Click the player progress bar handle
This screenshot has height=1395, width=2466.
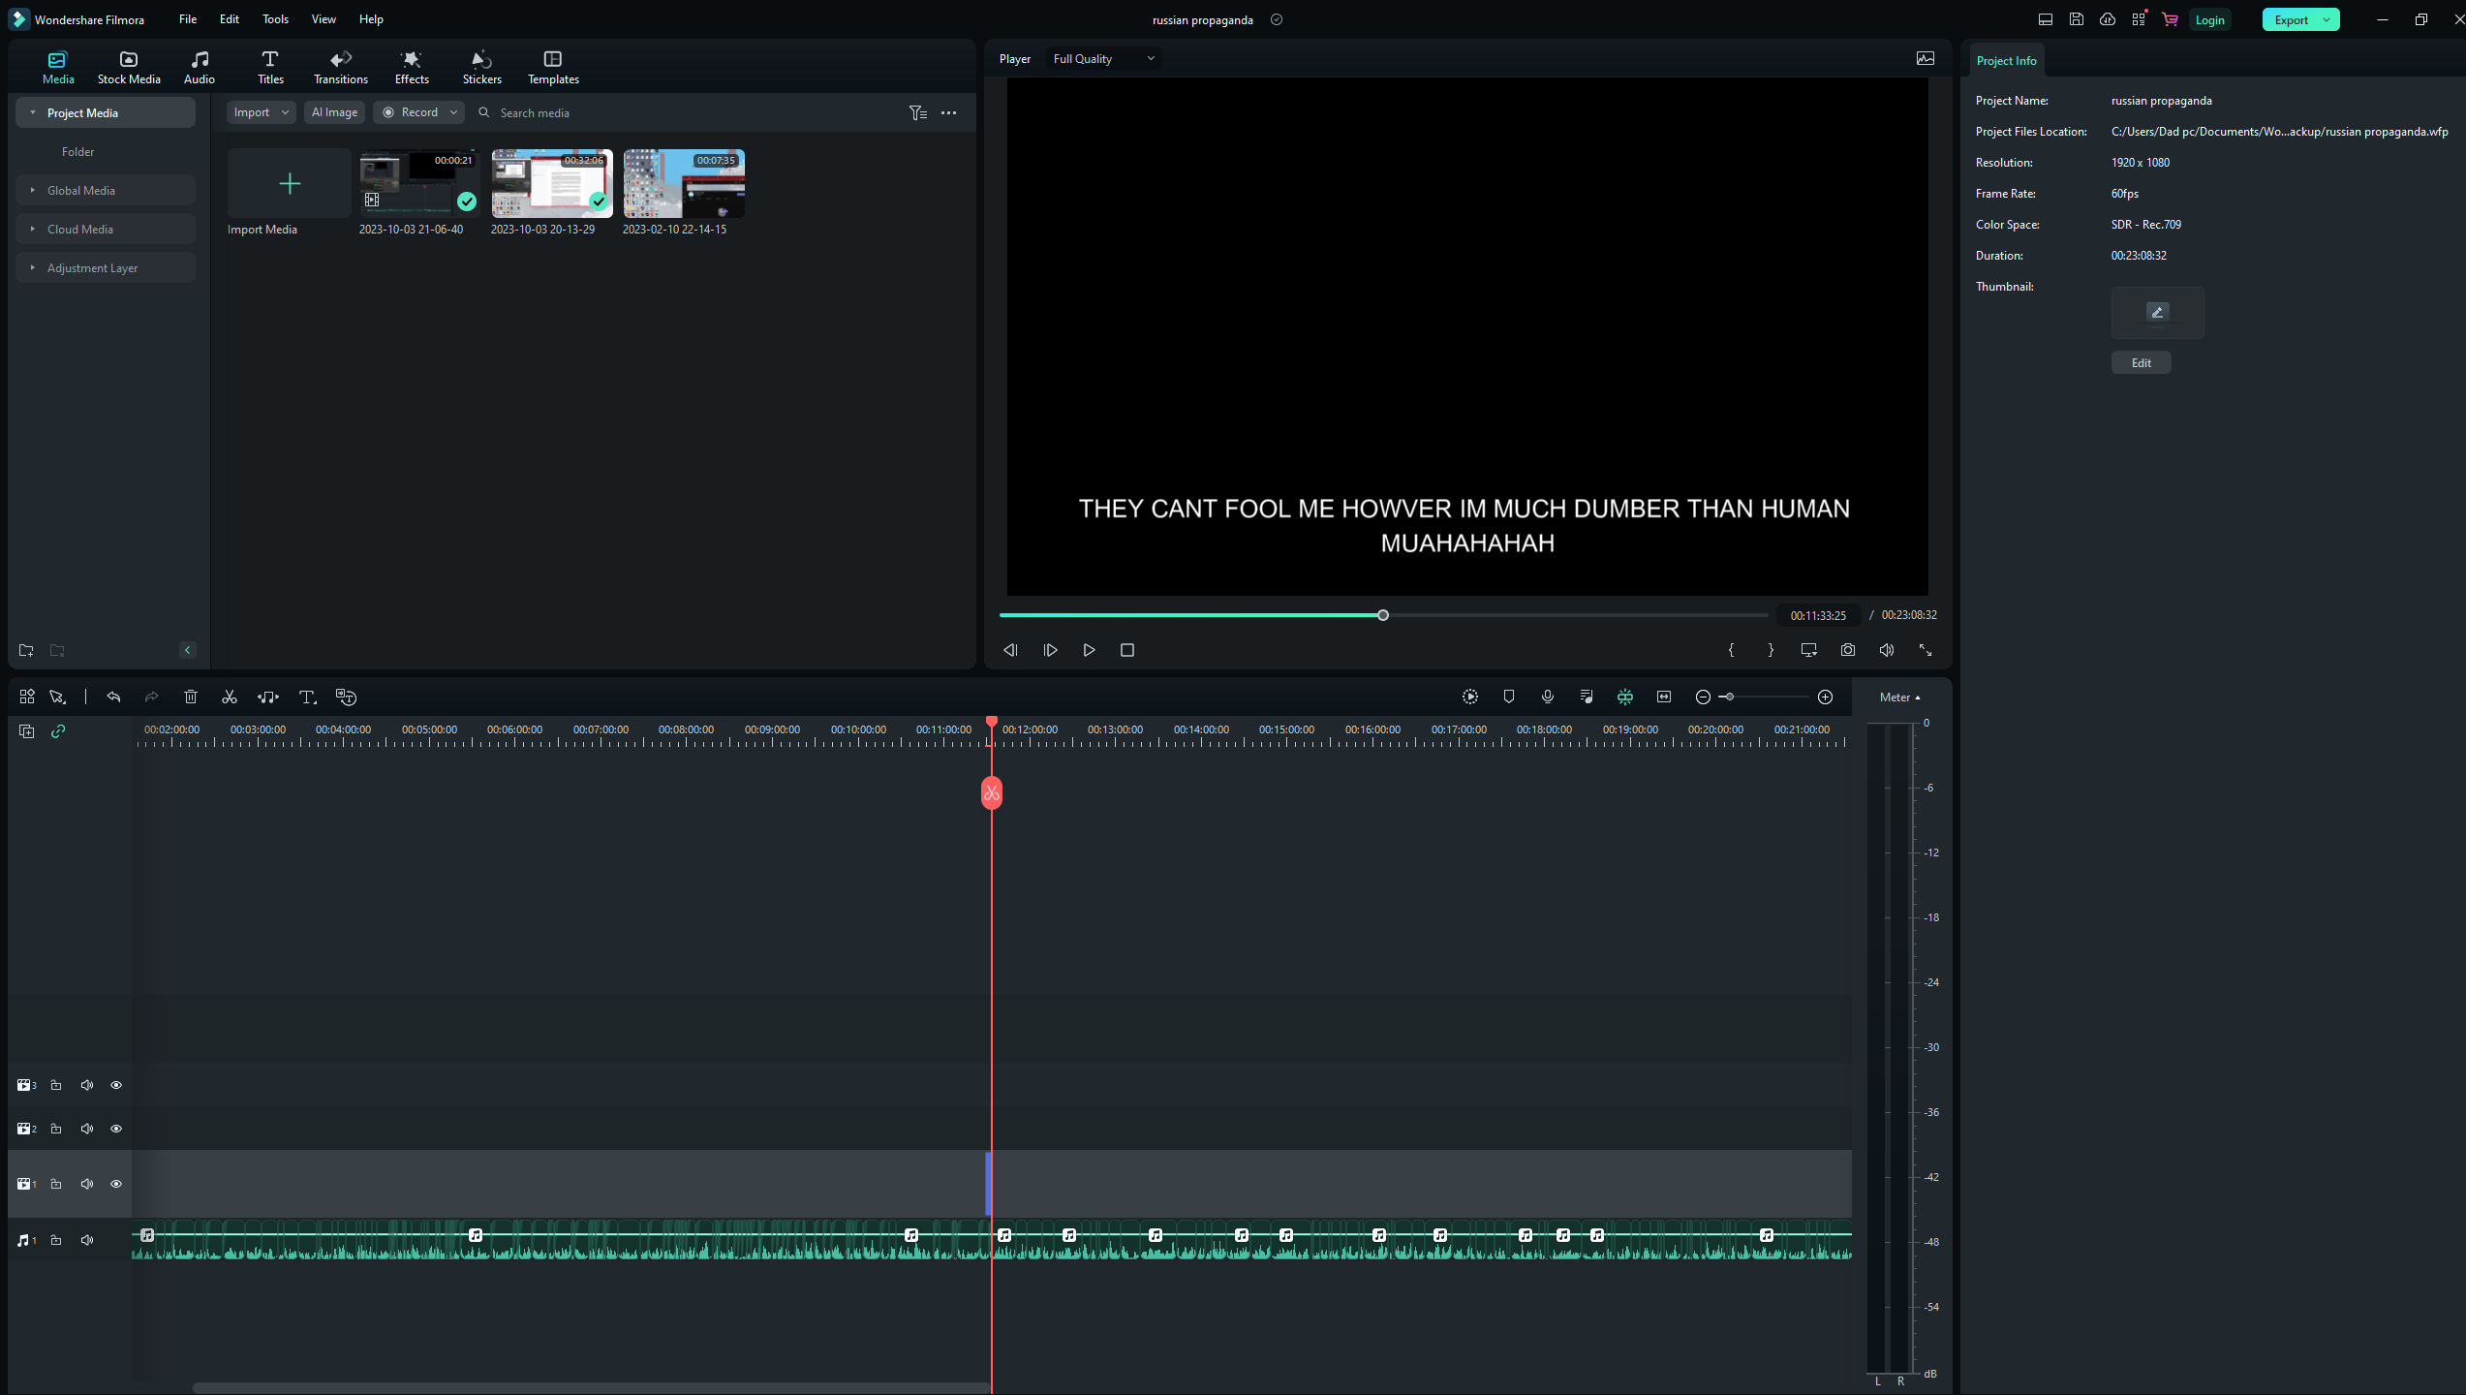pos(1383,615)
